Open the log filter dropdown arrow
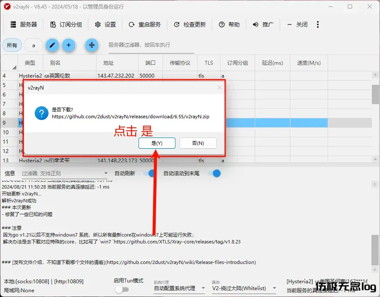The image size is (380, 297). (x=106, y=173)
